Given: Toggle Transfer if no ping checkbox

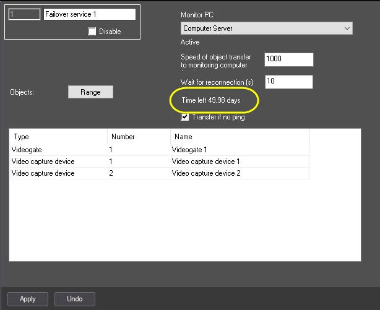Looking at the screenshot, I should pos(184,117).
